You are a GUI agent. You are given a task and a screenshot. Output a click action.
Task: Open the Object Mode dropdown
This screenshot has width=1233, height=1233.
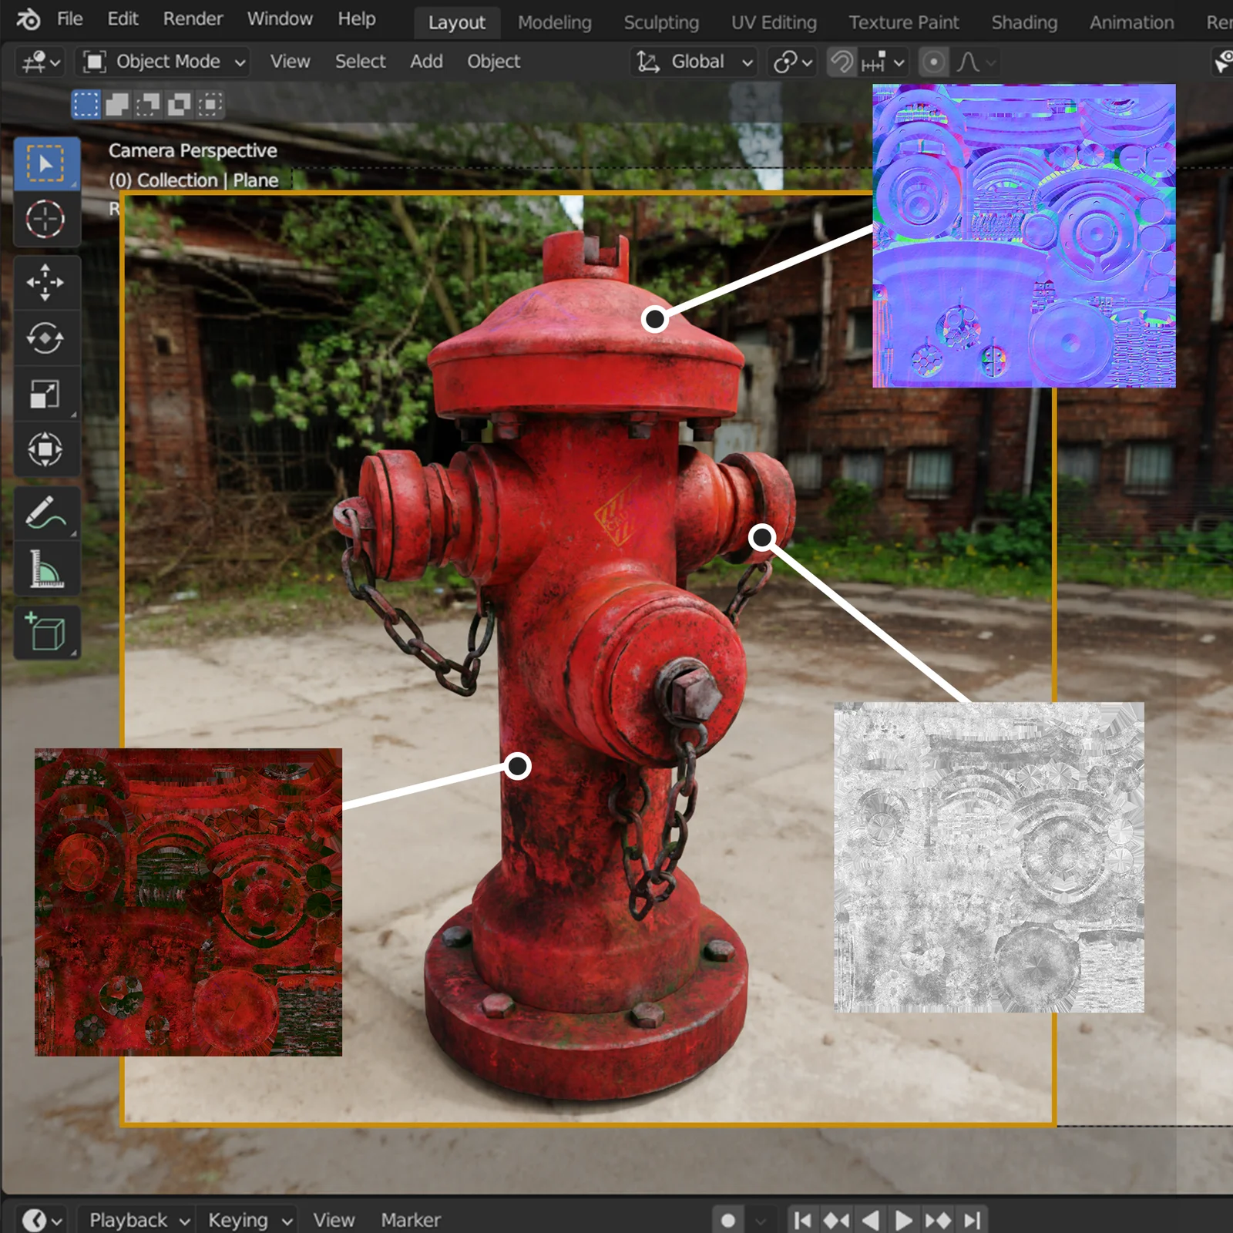click(x=163, y=62)
